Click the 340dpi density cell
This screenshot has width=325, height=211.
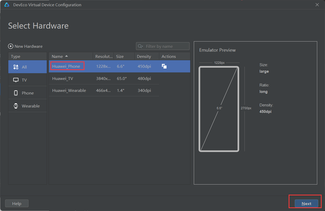144,90
